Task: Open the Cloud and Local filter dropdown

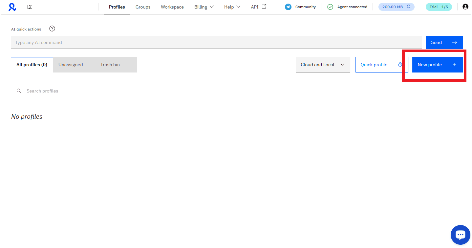Action: click(322, 65)
